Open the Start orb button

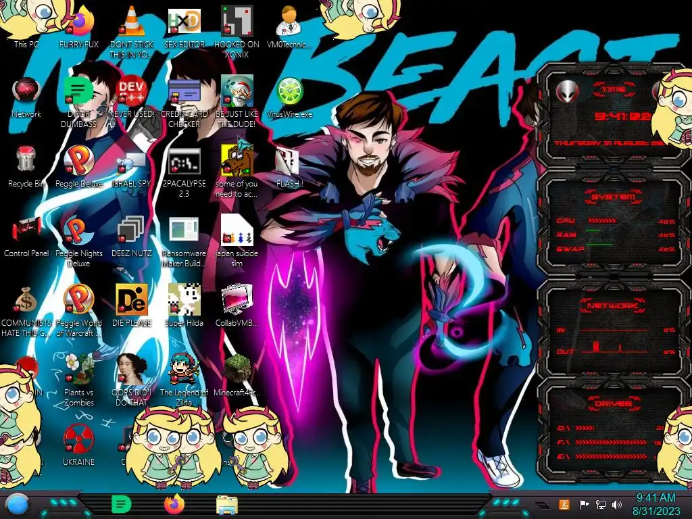click(18, 504)
